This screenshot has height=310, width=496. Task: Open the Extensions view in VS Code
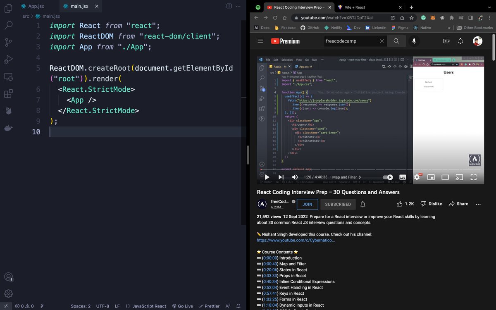click(8, 94)
